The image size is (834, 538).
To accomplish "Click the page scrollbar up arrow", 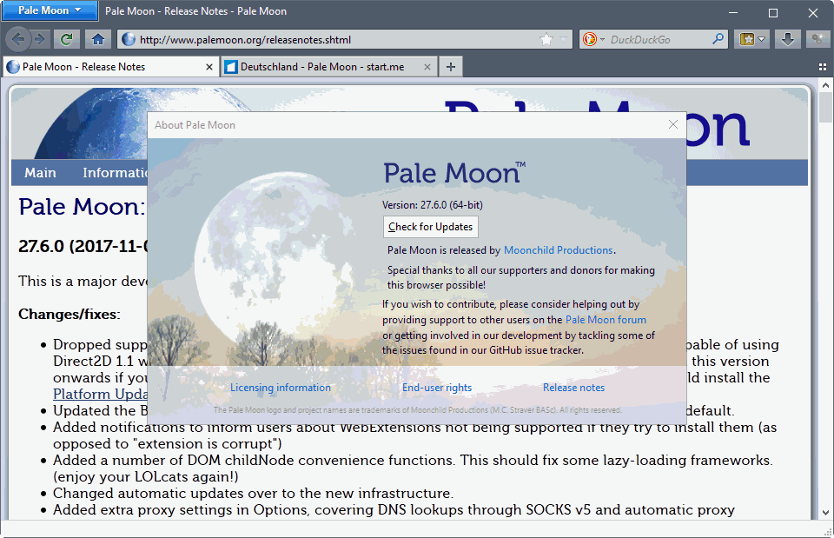I will [x=825, y=85].
